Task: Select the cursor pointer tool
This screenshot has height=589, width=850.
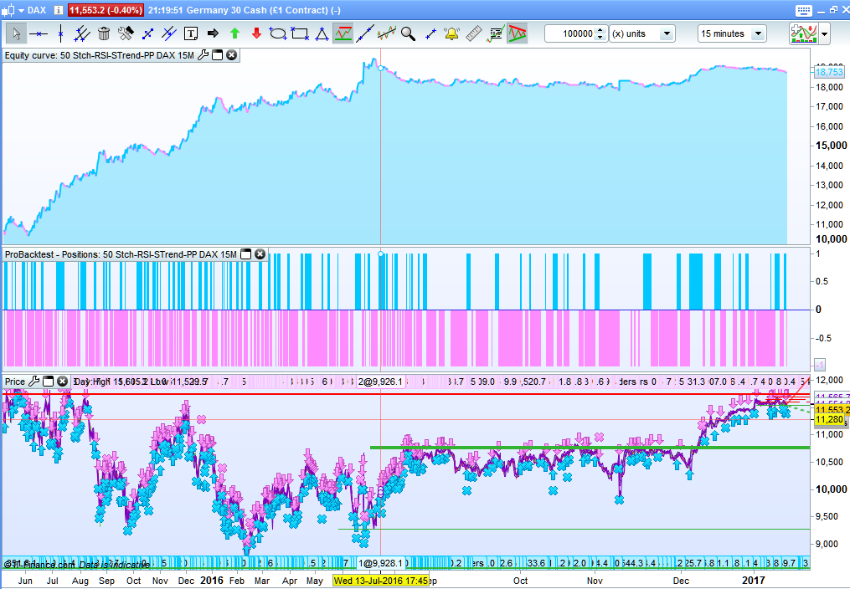Action: pyautogui.click(x=16, y=33)
